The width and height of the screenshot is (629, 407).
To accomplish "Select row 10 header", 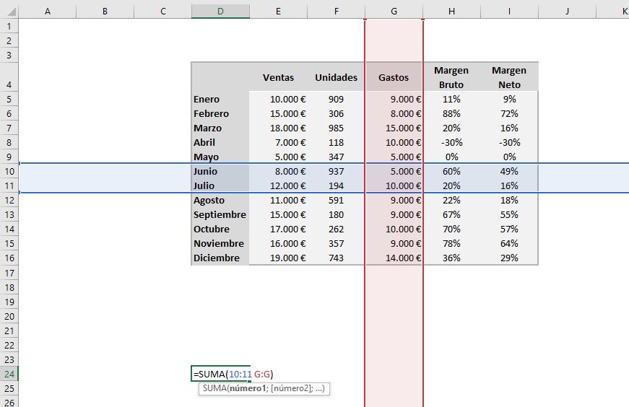I will tap(9, 171).
